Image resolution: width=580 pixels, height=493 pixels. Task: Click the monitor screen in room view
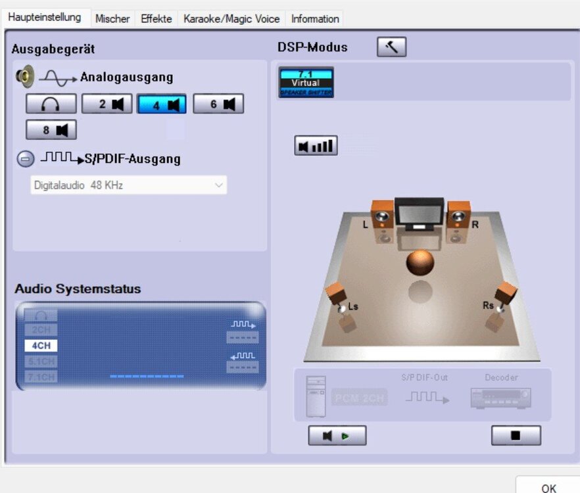point(419,213)
